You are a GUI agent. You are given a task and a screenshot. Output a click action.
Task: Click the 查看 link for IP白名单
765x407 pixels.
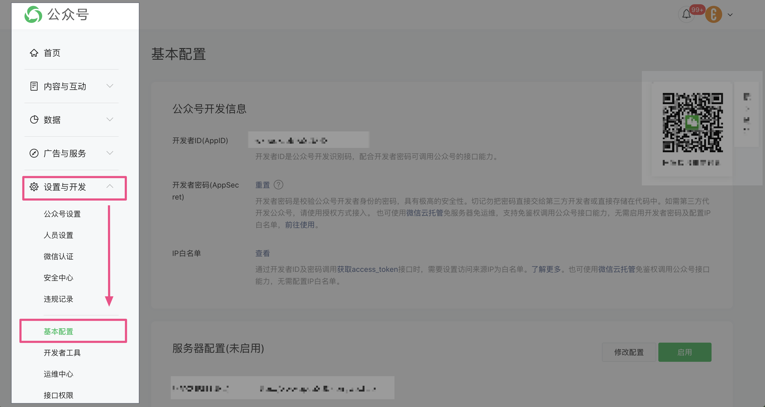263,254
